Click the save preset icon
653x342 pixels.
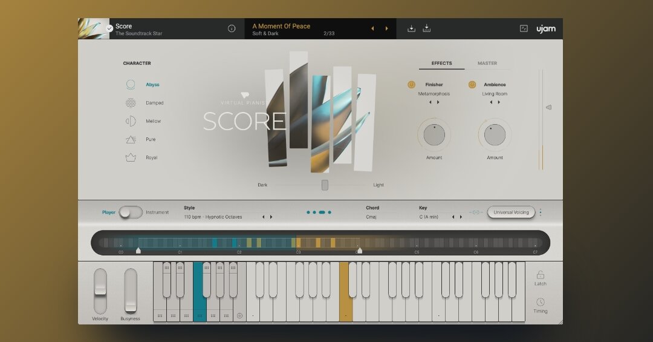(411, 28)
